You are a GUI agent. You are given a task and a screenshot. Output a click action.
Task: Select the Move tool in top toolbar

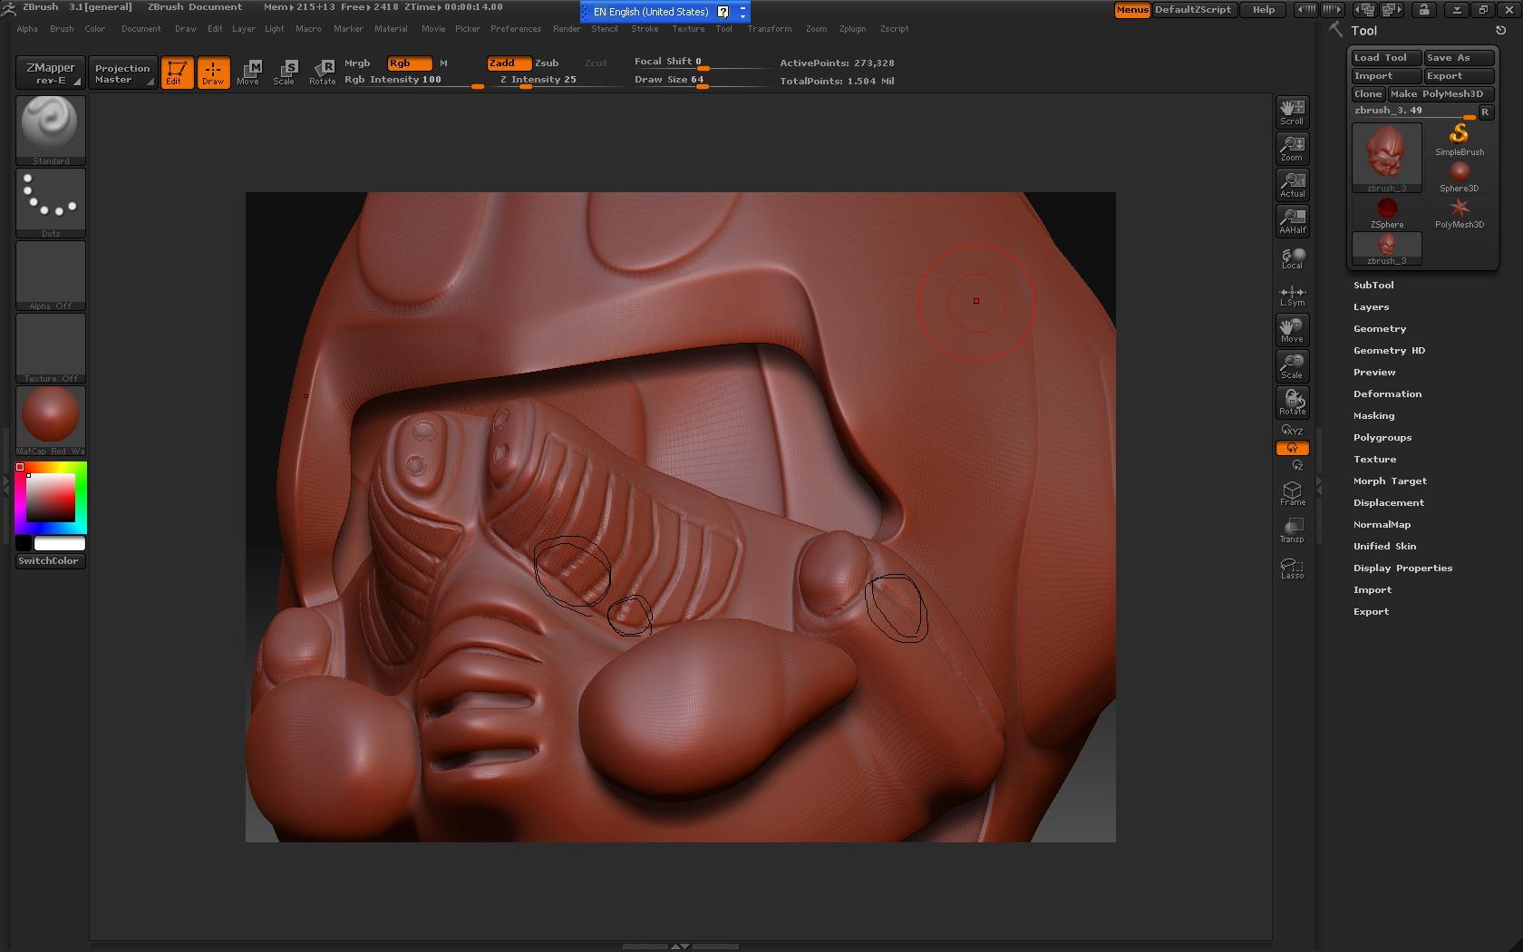[x=248, y=72]
